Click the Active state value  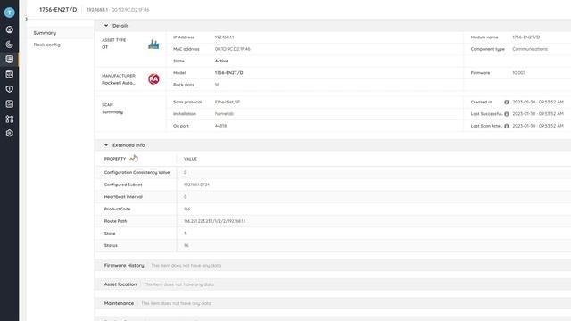pyautogui.click(x=221, y=62)
